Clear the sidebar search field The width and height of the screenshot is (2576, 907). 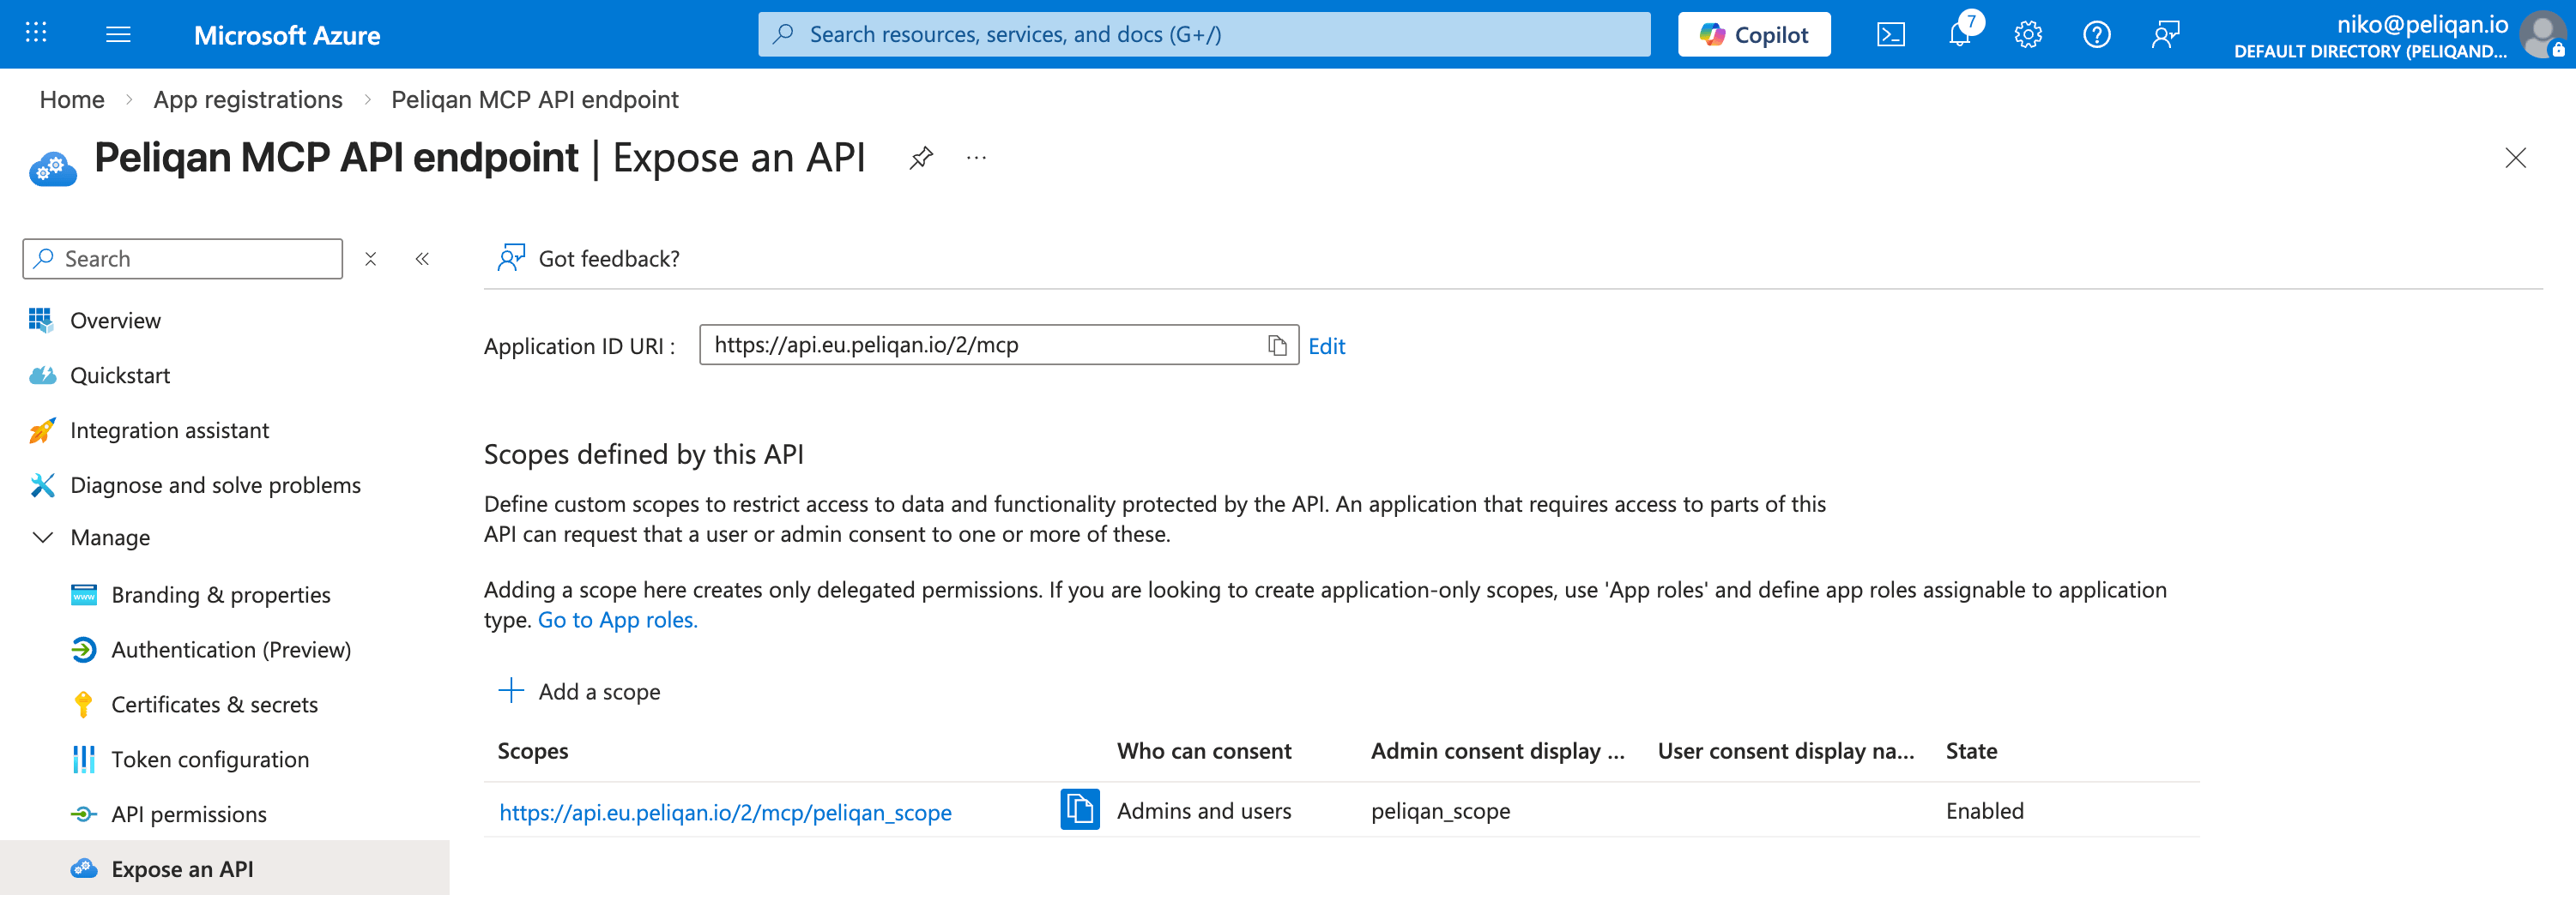pos(370,259)
